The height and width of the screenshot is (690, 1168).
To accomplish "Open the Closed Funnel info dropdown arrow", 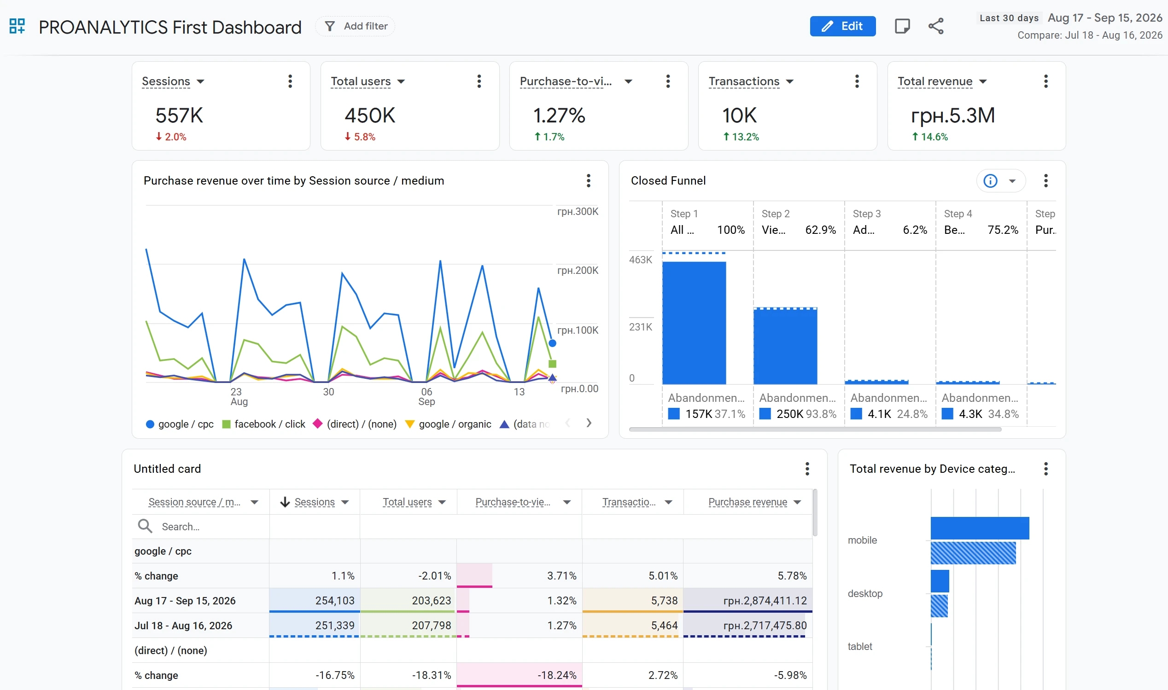I will [x=1012, y=181].
